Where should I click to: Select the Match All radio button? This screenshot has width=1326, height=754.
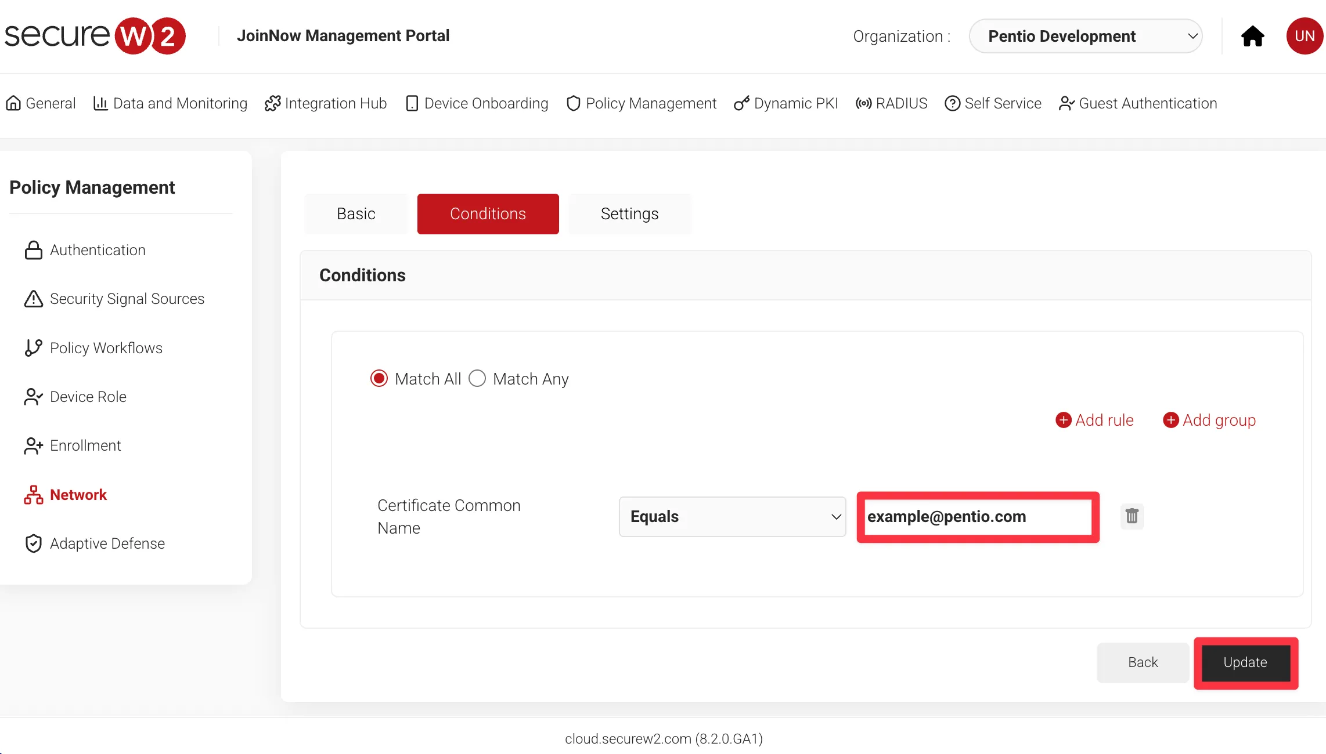[379, 379]
